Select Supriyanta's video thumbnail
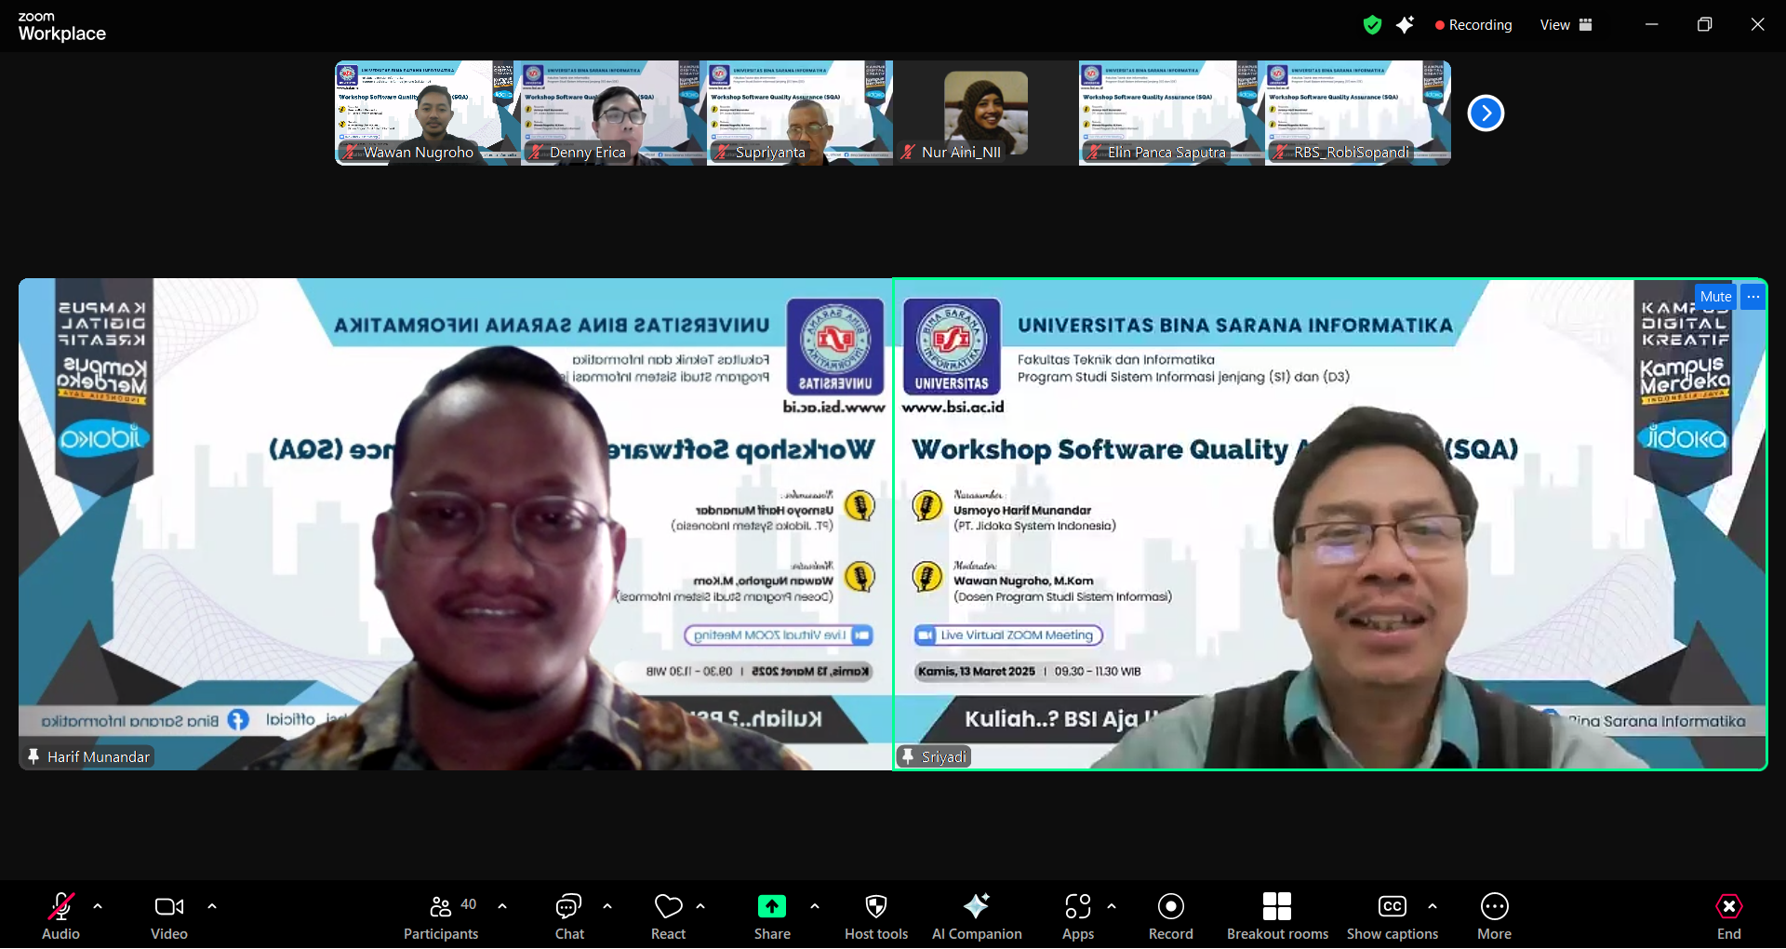 click(x=800, y=113)
